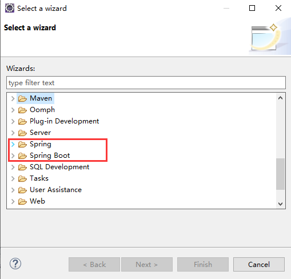Select the Maven tree item label
291x279 pixels.
(x=41, y=98)
